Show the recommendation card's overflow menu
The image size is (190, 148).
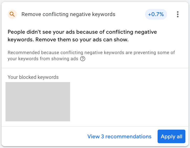click(x=178, y=14)
